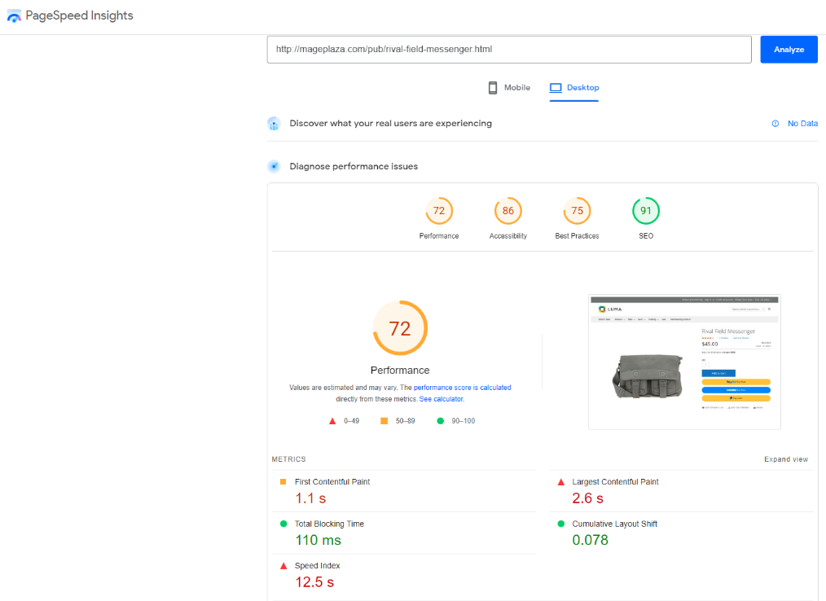
Task: Expand view of the metrics section
Action: click(785, 459)
